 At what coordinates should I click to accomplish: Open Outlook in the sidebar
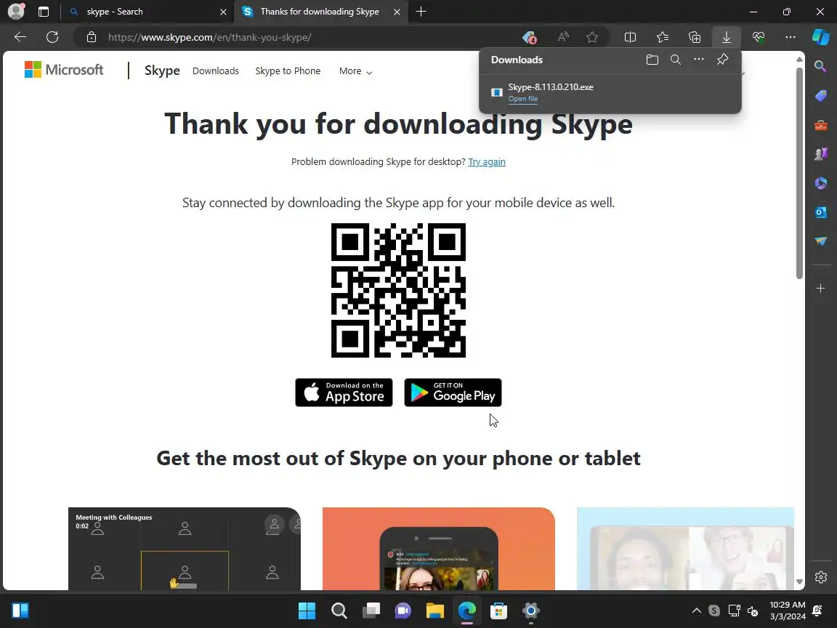[820, 212]
